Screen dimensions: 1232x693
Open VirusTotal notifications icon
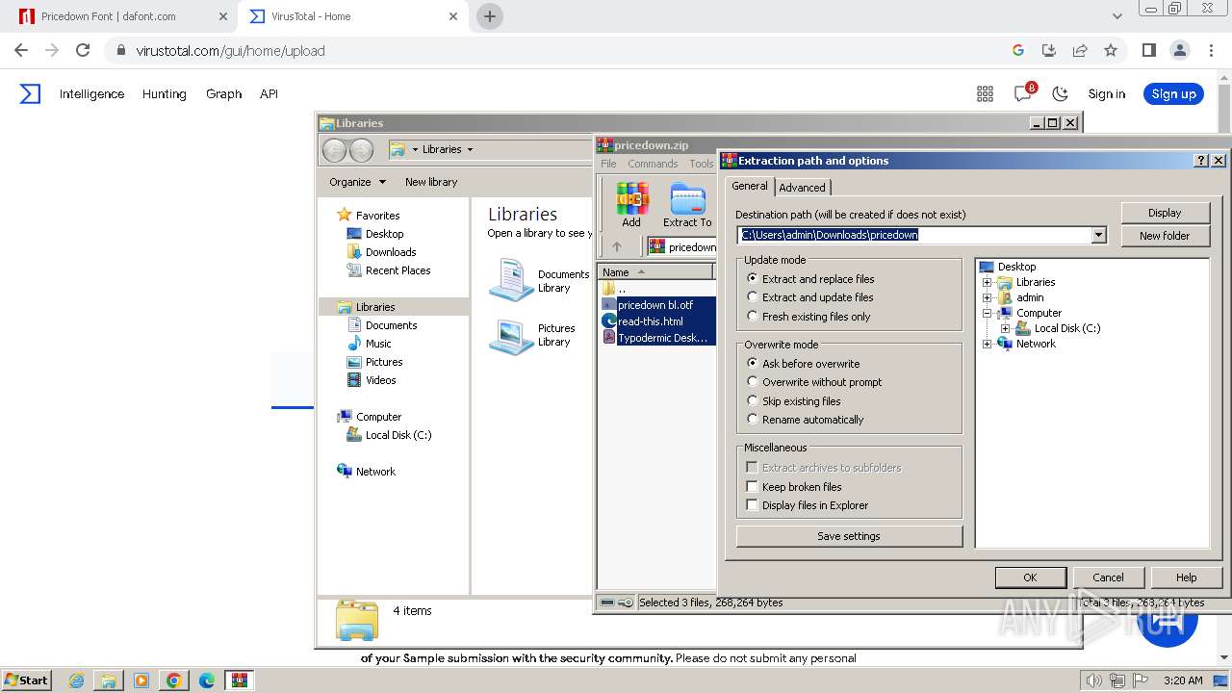point(1023,93)
